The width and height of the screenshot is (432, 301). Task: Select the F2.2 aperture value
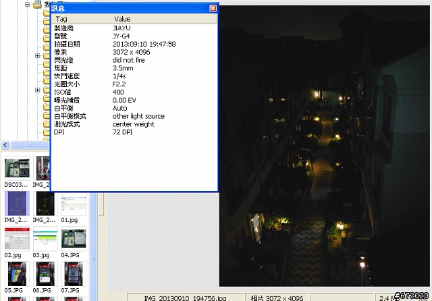coord(119,84)
